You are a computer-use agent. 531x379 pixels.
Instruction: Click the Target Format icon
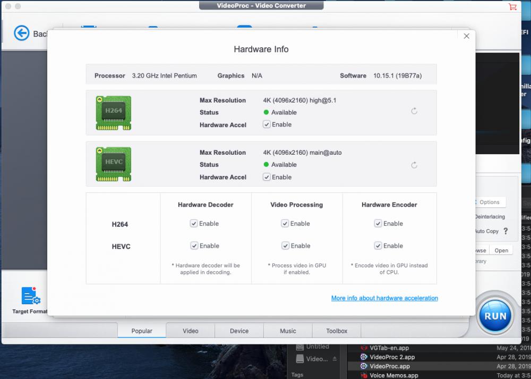click(x=30, y=296)
